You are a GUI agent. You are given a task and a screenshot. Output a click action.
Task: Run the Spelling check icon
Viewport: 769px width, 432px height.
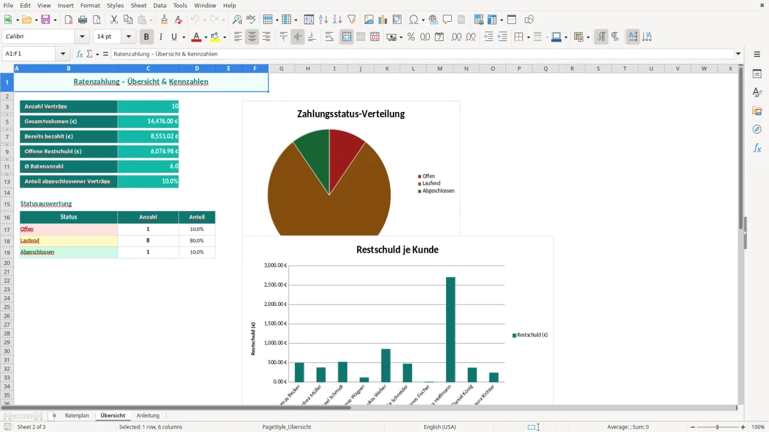pos(251,20)
